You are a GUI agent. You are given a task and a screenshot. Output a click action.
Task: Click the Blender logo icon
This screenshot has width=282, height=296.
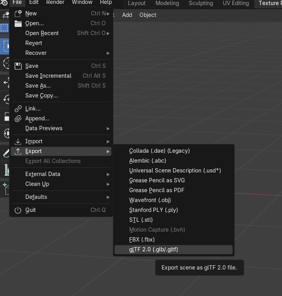click(x=4, y=3)
